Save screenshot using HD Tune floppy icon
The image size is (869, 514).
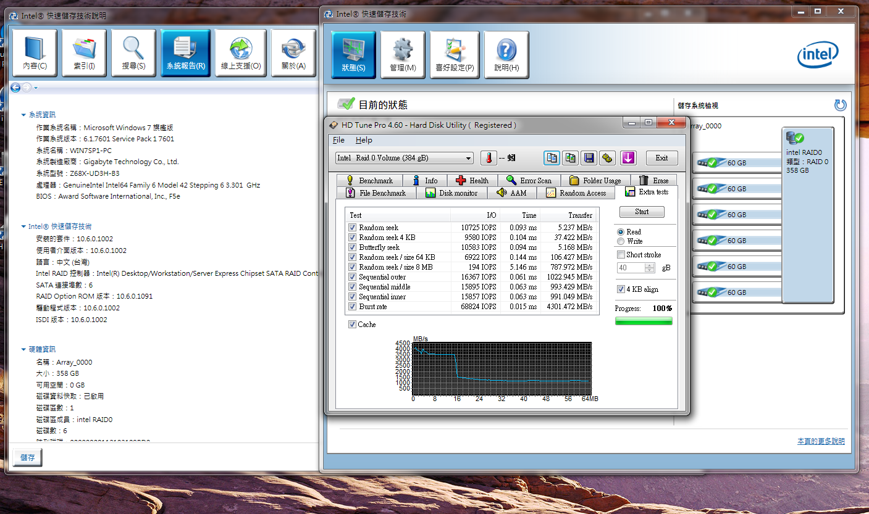tap(589, 158)
